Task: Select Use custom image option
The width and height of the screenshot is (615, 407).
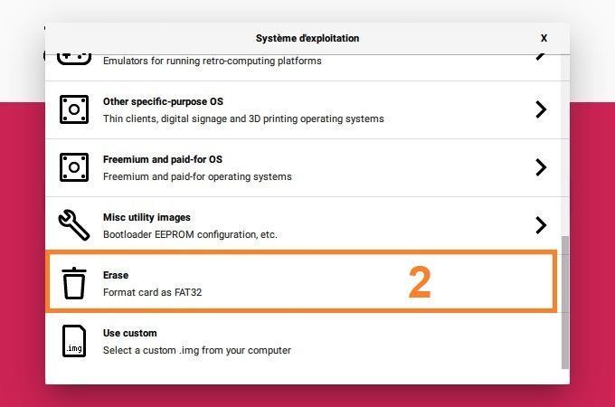Action: [303, 341]
